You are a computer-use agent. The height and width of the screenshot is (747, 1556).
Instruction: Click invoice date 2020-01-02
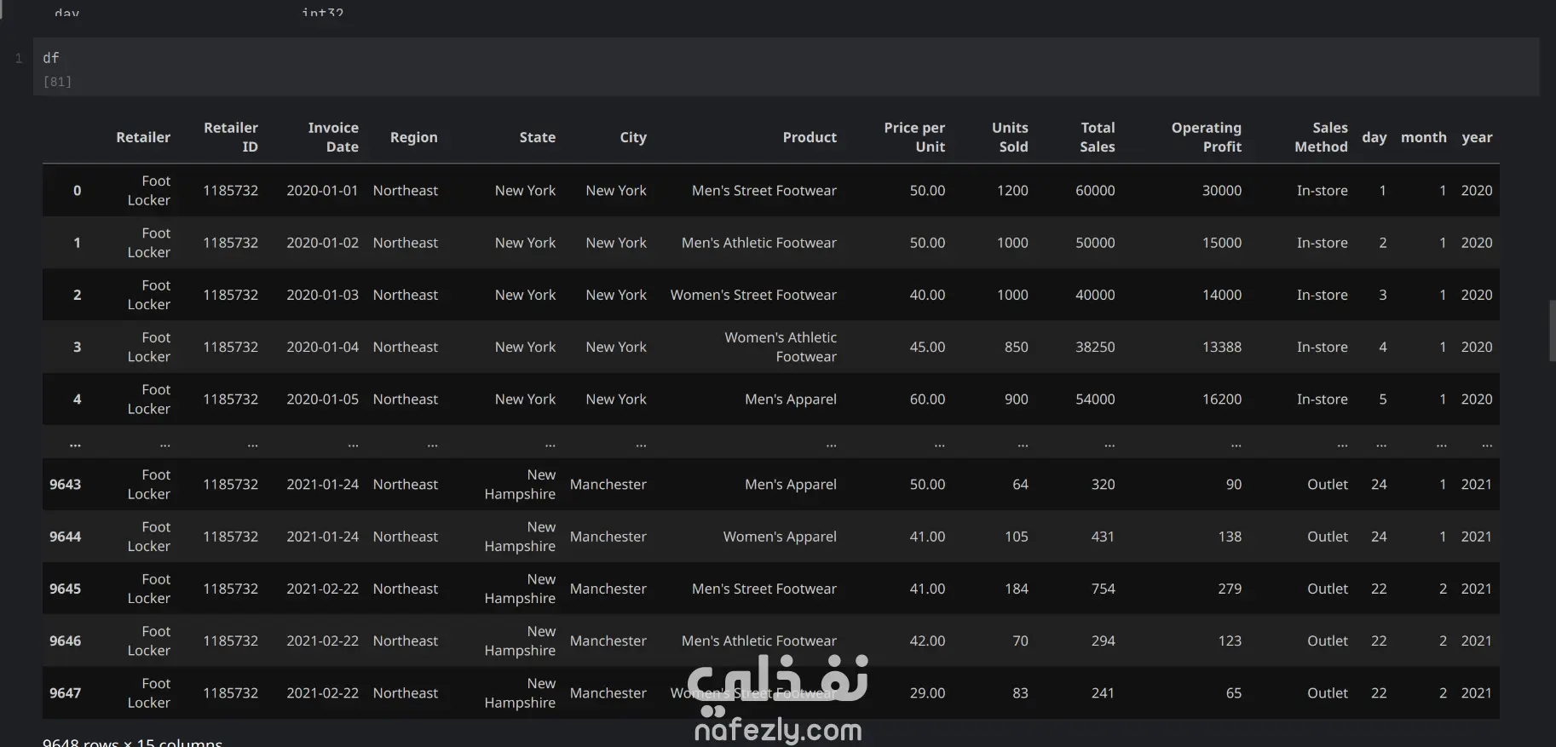(322, 243)
